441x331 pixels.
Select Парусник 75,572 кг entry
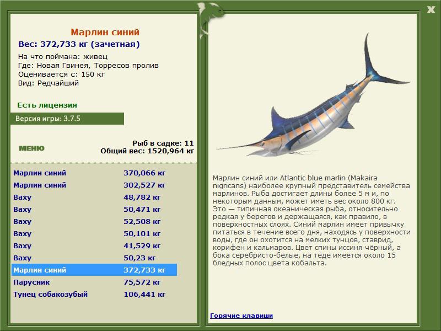pyautogui.click(x=94, y=282)
